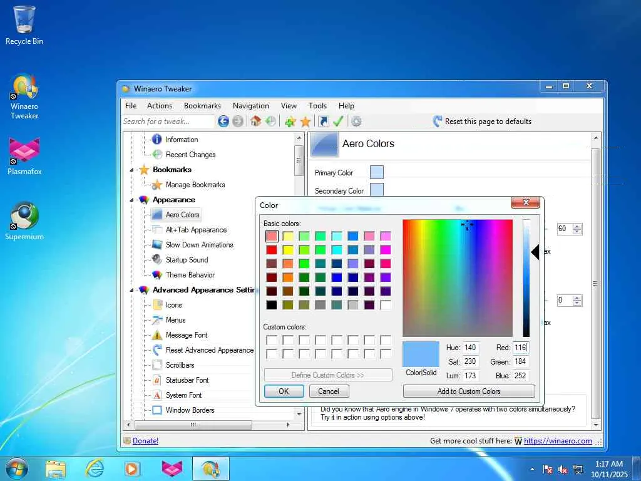The width and height of the screenshot is (641, 481).
Task: Click the Lum value field
Action: tap(471, 376)
